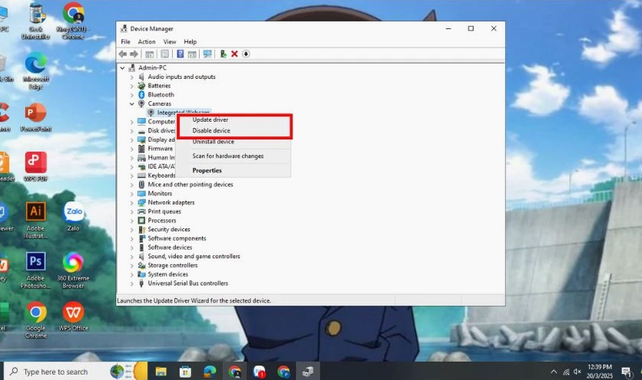Viewport: 642px width, 380px height.
Task: Open Zalo from the desktop
Action: (x=74, y=215)
